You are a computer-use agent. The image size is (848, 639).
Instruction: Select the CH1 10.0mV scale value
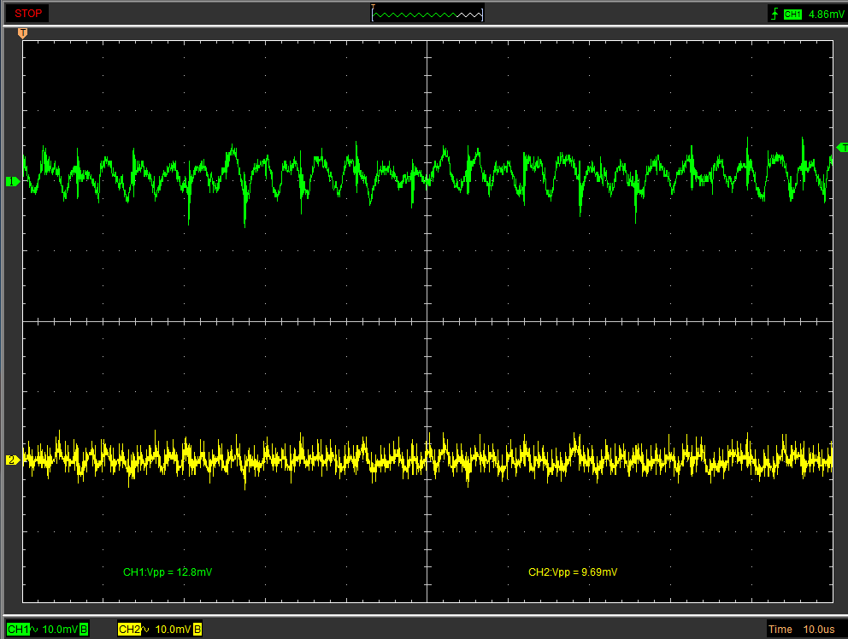60,630
